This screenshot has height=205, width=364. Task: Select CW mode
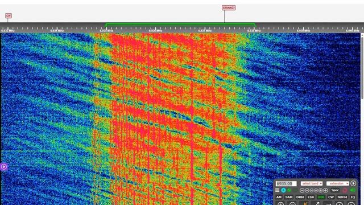(x=331, y=197)
